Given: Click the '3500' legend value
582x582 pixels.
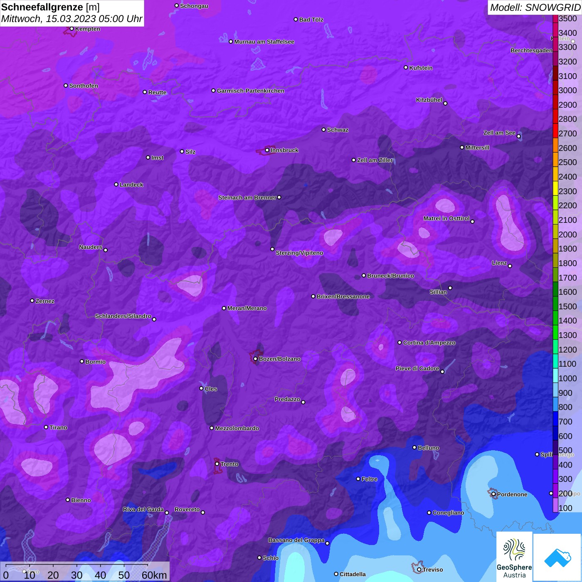Looking at the screenshot, I should pyautogui.click(x=568, y=19).
